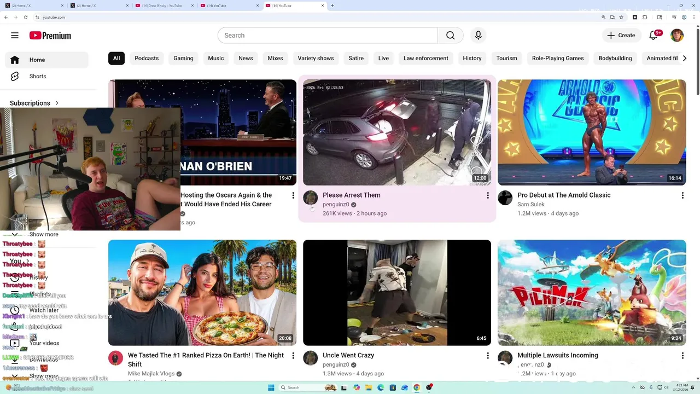Open the notifications bell

[x=654, y=36]
